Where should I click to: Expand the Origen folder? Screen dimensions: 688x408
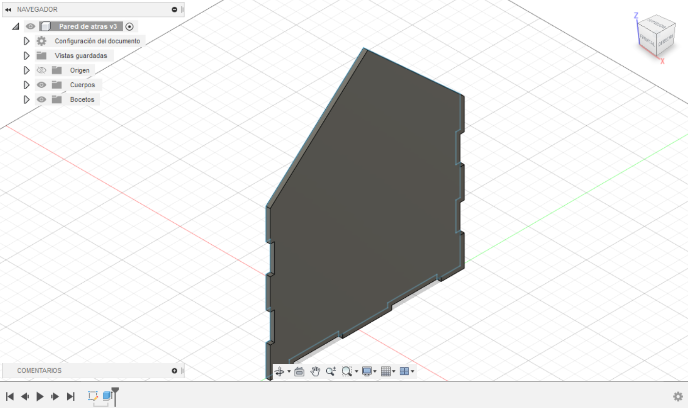point(27,70)
